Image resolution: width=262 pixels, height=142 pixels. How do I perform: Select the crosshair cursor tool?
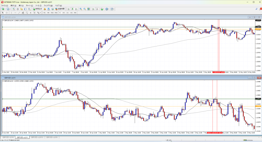[7, 12]
